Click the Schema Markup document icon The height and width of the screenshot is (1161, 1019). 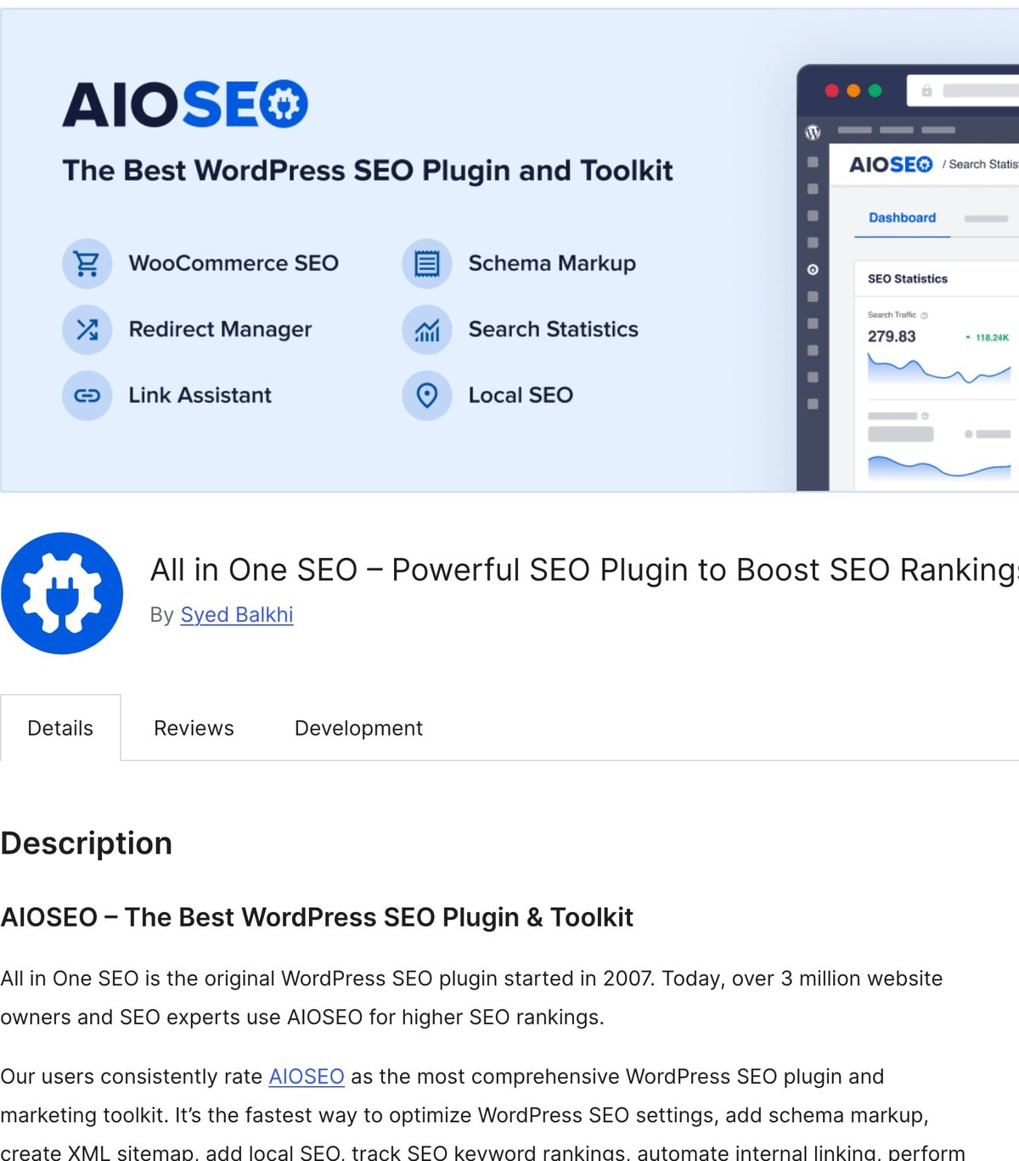coord(427,263)
